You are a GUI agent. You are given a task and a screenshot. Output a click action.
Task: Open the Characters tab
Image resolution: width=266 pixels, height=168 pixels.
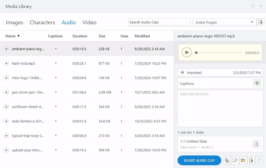[42, 23]
